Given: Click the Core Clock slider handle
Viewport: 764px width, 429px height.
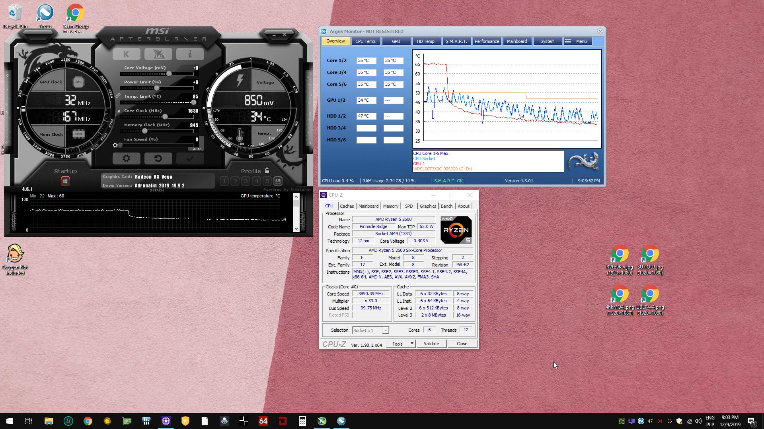Looking at the screenshot, I should [x=165, y=117].
